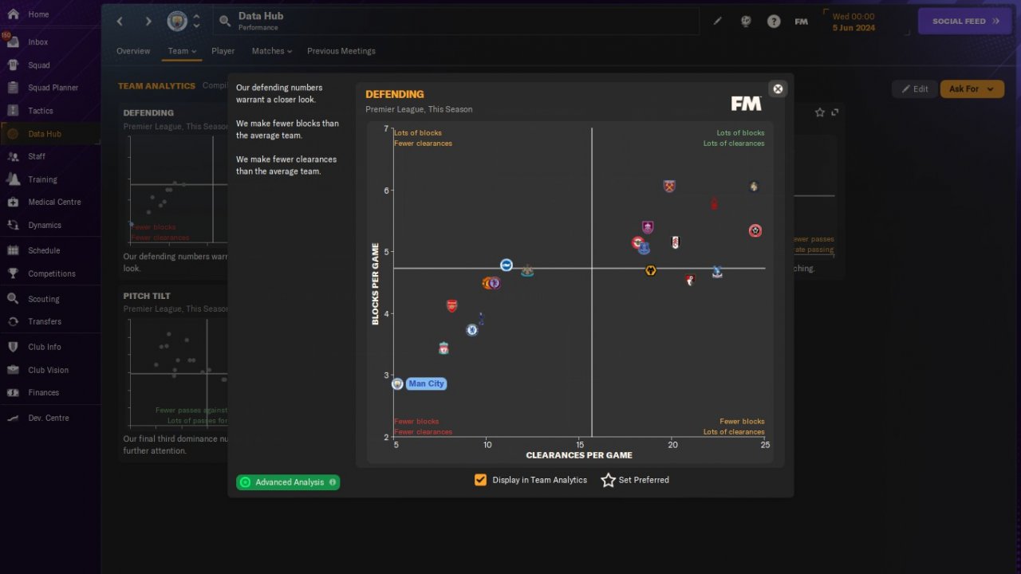Open the Ask For dropdown
Screen dimensions: 1021x574
click(972, 89)
